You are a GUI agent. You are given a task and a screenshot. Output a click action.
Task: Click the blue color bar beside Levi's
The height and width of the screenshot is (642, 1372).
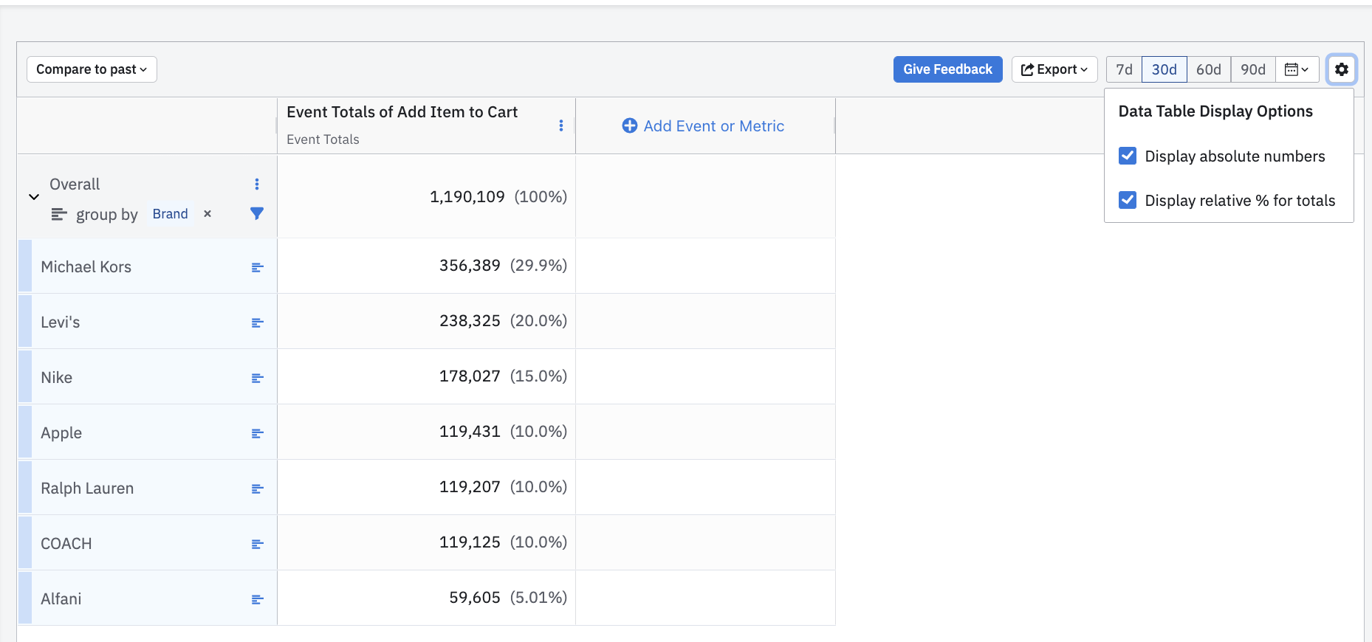coord(25,321)
